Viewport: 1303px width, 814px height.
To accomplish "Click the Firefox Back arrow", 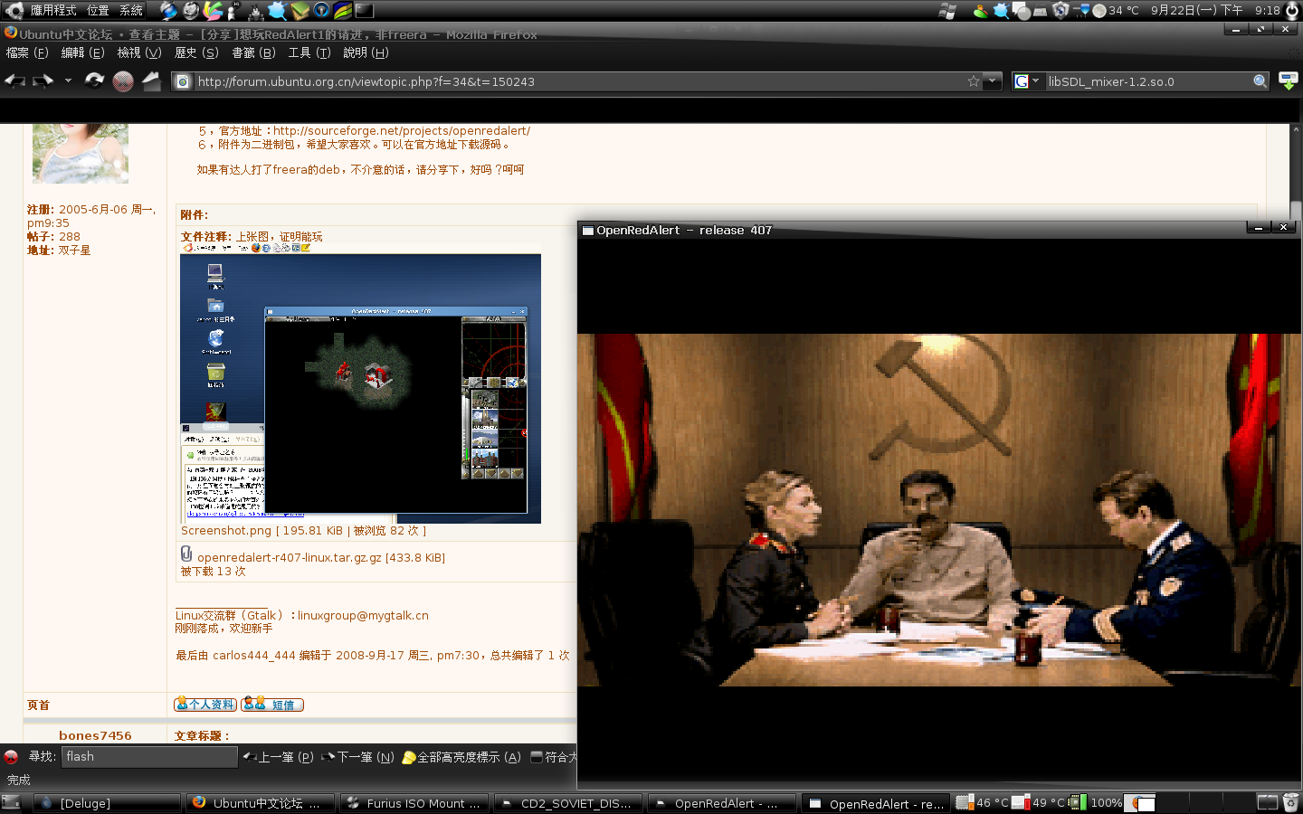I will click(x=14, y=80).
